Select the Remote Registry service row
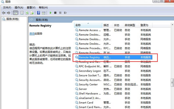Screen dimensions: 174x109 click(x=113, y=57)
